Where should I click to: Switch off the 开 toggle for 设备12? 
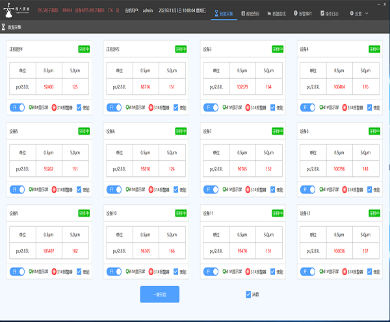pyautogui.click(x=307, y=271)
